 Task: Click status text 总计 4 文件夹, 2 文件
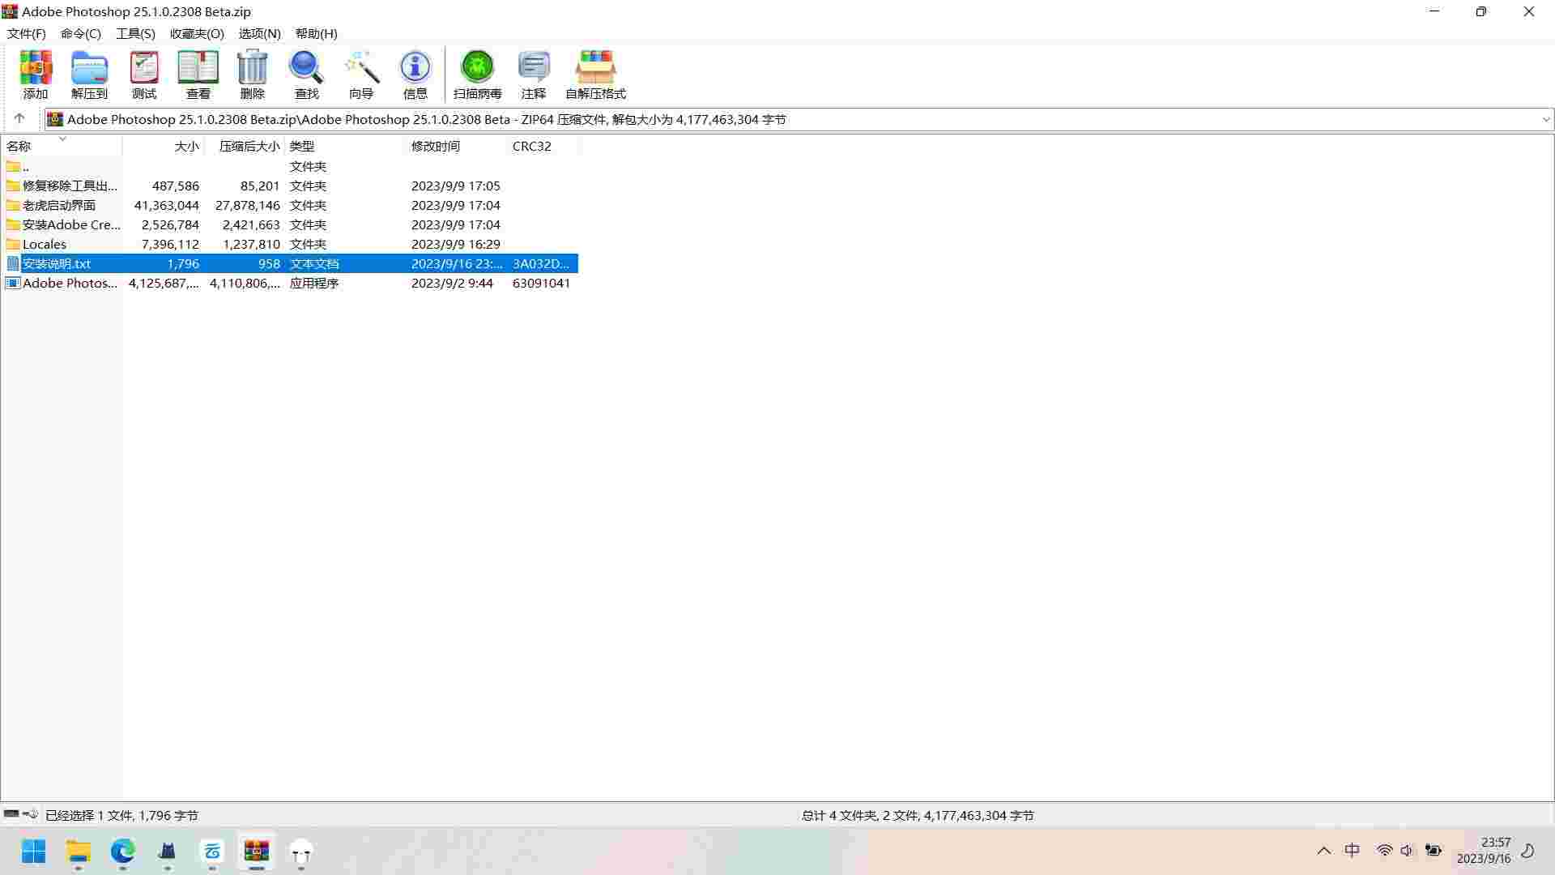click(860, 815)
